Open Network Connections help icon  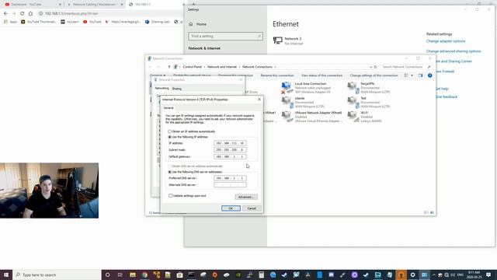click(x=429, y=75)
